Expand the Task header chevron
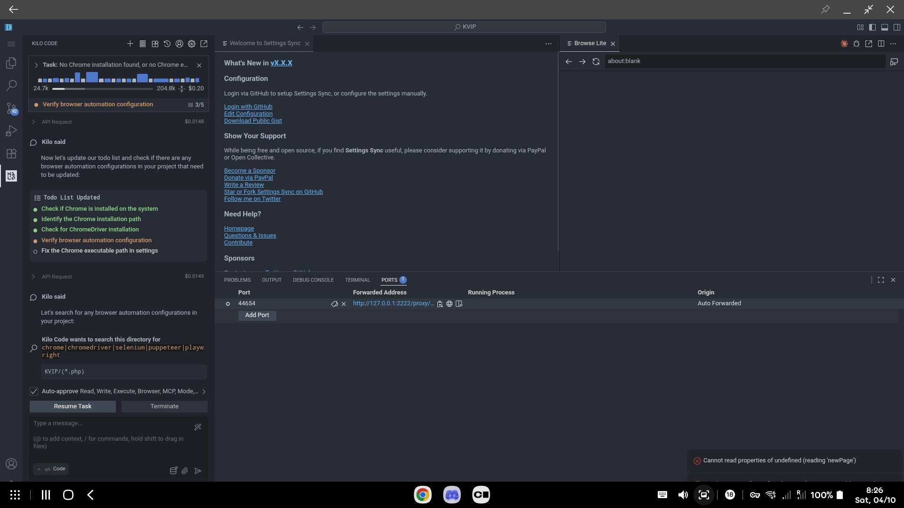This screenshot has width=904, height=508. pos(36,65)
